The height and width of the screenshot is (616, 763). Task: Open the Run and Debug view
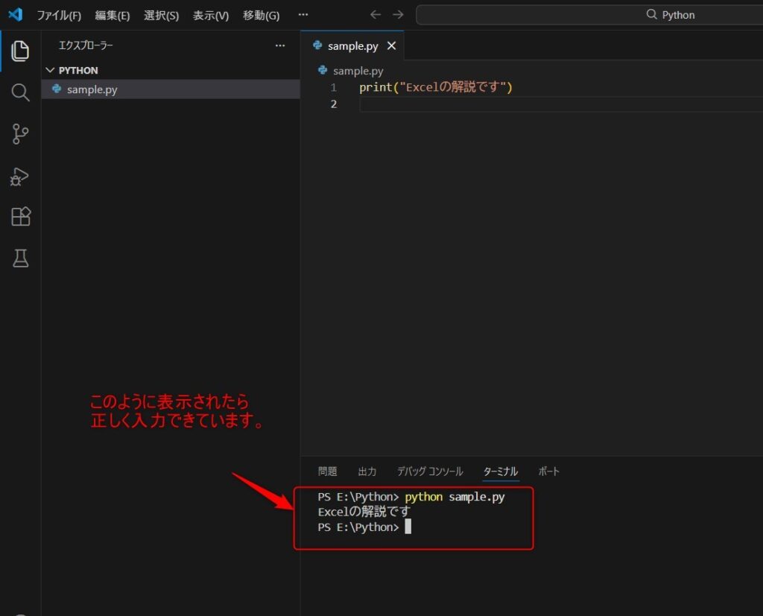pyautogui.click(x=20, y=176)
